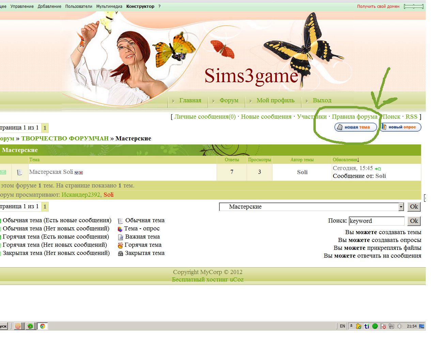Click 'Обычная тема' legend document icon

point(120,221)
